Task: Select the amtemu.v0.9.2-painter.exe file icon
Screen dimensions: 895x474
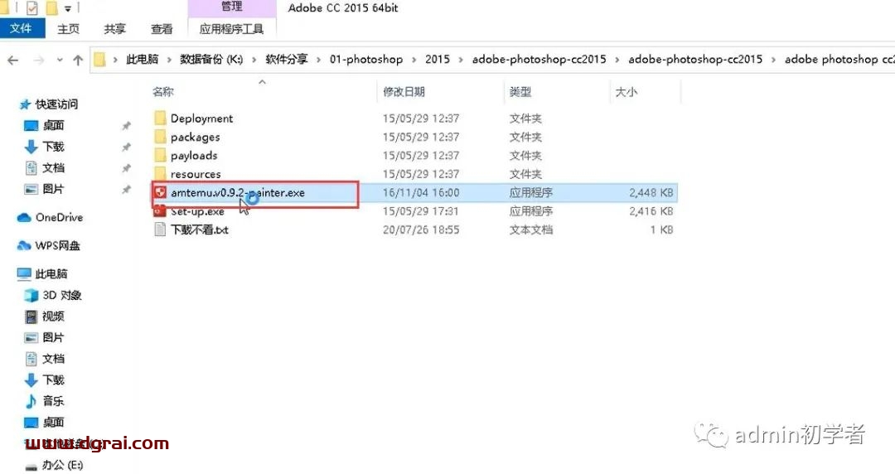Action: coord(161,192)
